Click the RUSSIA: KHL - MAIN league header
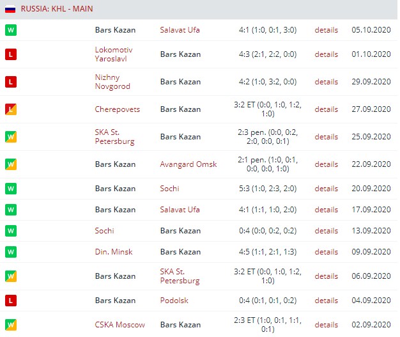This screenshot has width=400, height=337. tap(57, 9)
